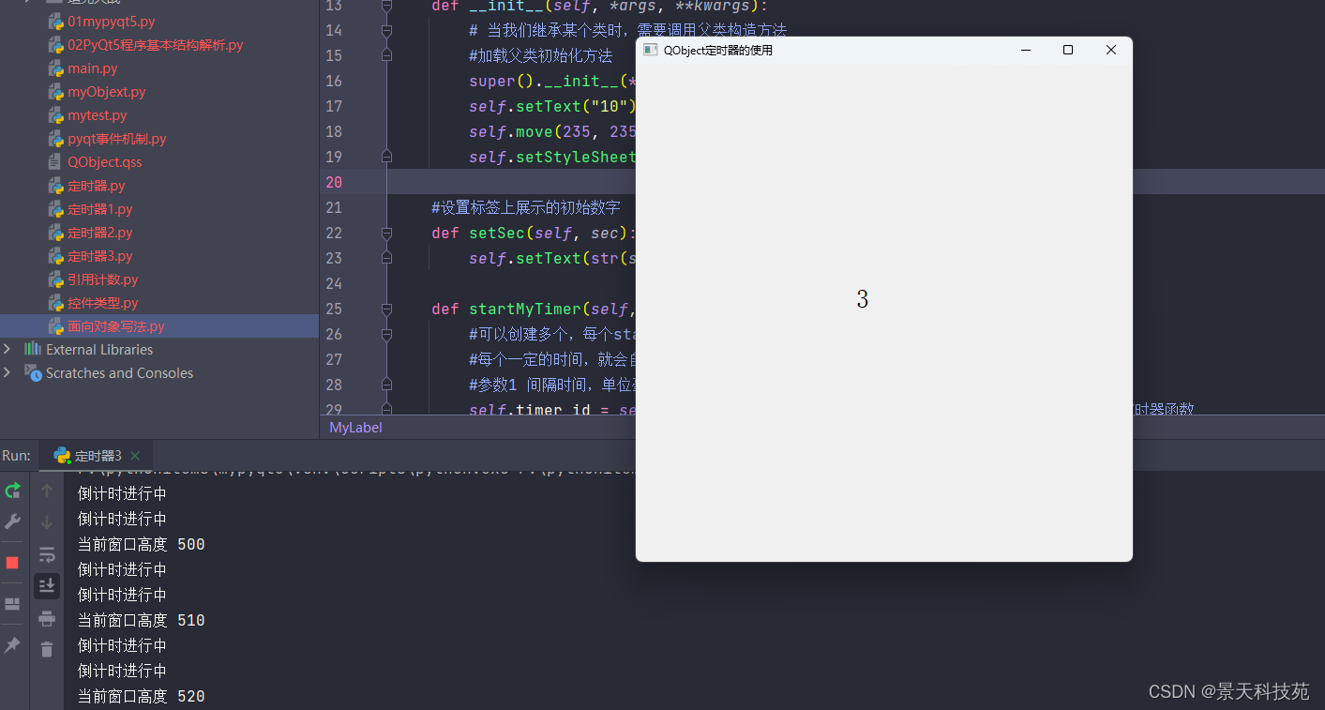Clear all console output
Viewport: 1325px width, 710px height.
tap(47, 649)
